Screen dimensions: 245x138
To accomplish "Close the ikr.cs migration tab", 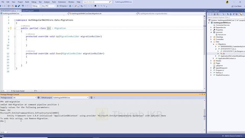I will pos(20,11).
